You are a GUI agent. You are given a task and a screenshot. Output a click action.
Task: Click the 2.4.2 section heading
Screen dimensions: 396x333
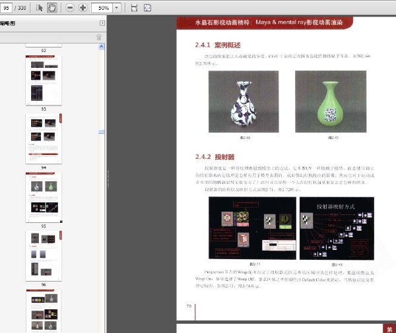click(214, 157)
